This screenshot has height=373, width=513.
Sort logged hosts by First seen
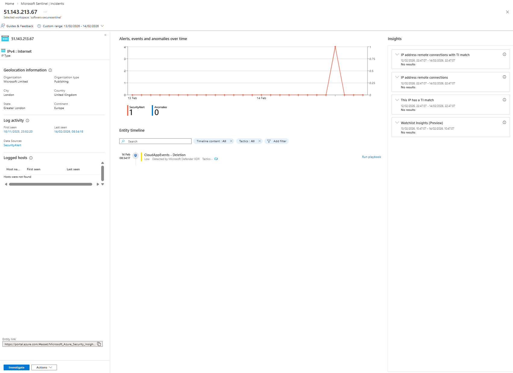[x=33, y=169]
